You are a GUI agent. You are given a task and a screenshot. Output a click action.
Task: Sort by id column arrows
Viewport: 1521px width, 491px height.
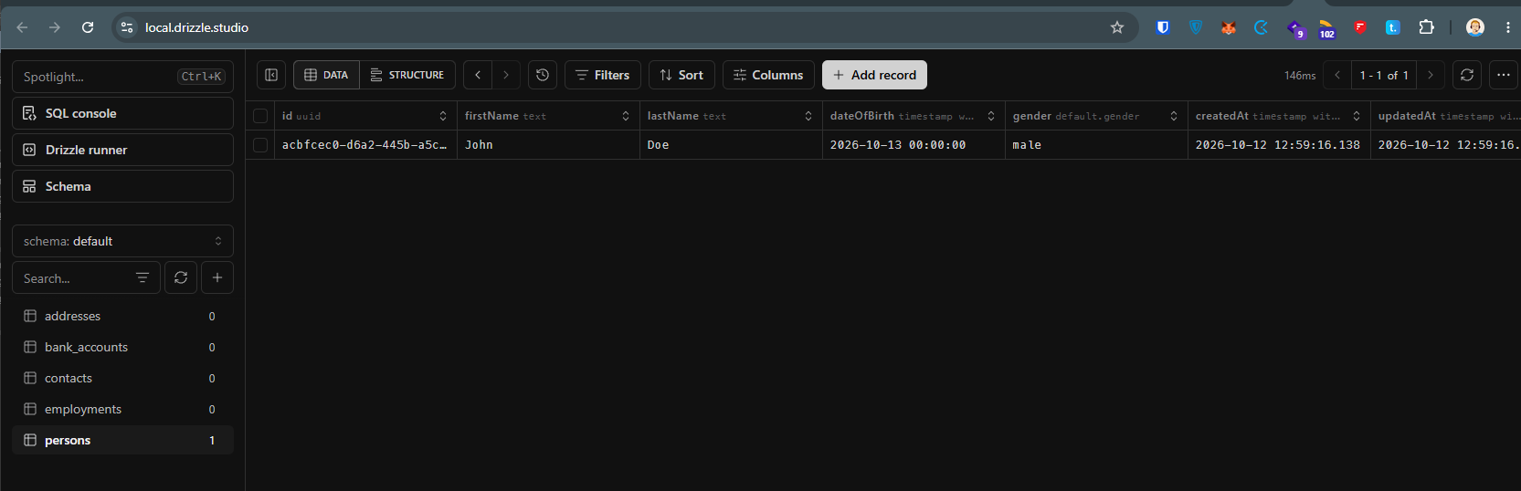(x=443, y=116)
